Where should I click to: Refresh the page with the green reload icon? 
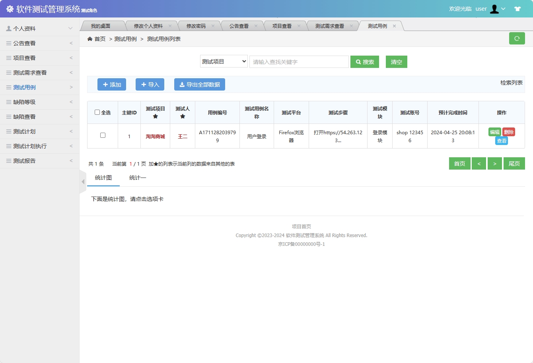[517, 38]
